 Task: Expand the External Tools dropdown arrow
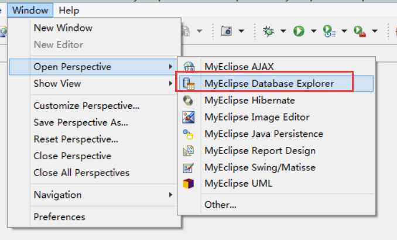point(375,31)
